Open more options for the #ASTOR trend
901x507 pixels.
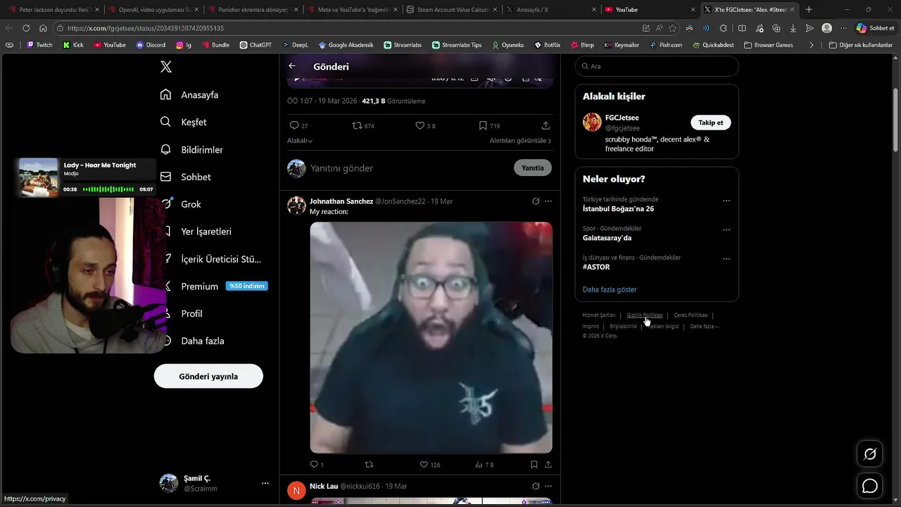coord(726,258)
